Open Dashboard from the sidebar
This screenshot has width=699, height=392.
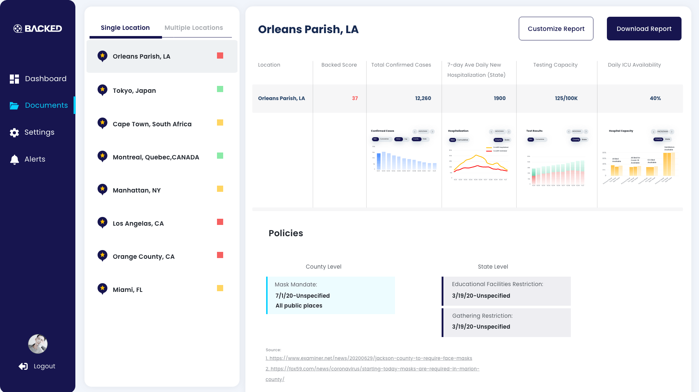pos(38,79)
